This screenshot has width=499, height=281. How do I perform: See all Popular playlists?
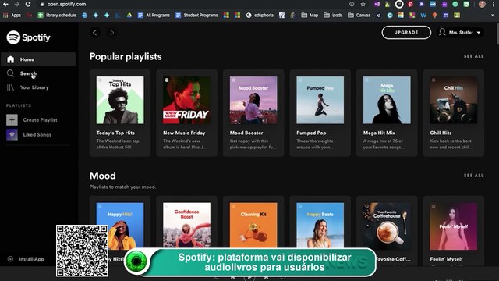tap(473, 56)
